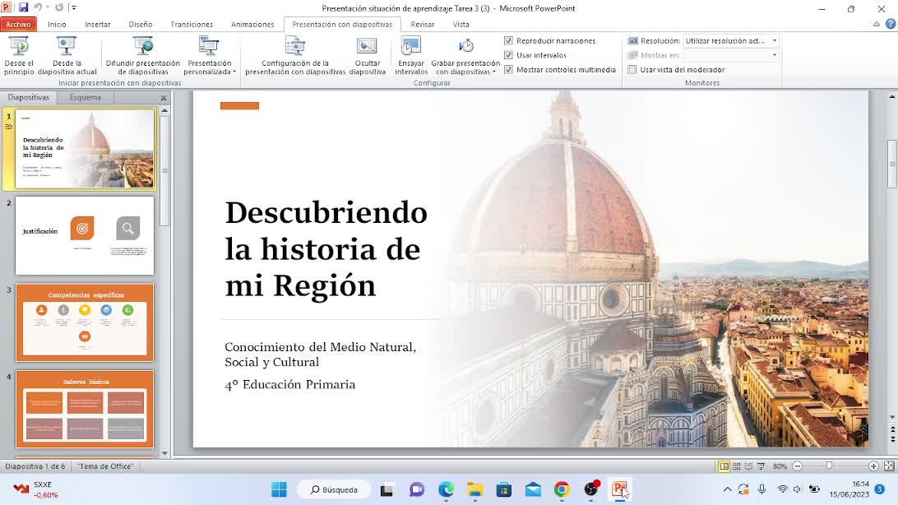The image size is (898, 505).
Task: Open Difundir presentación de diapositivas
Action: pyautogui.click(x=142, y=48)
